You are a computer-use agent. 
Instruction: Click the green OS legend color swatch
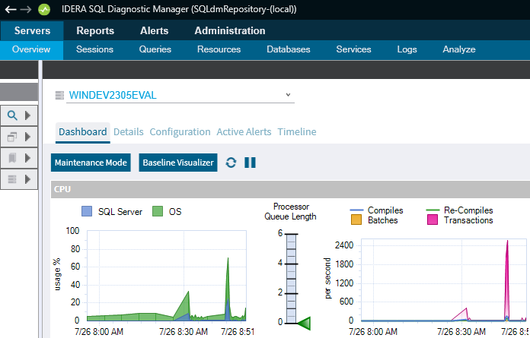click(158, 211)
